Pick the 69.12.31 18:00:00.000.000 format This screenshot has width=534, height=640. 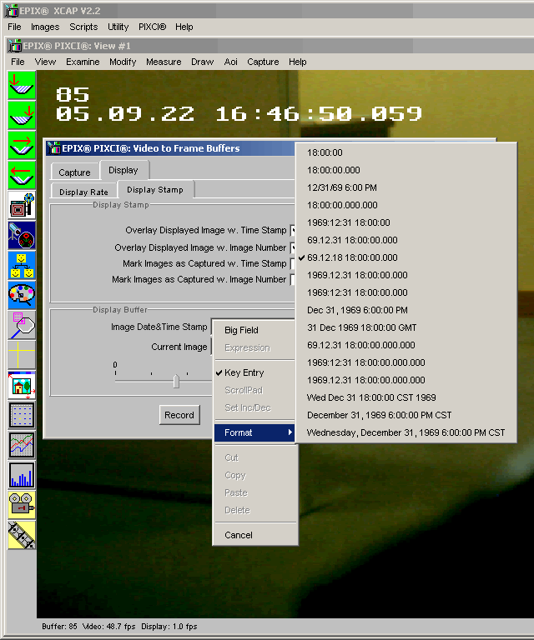[x=406, y=345]
